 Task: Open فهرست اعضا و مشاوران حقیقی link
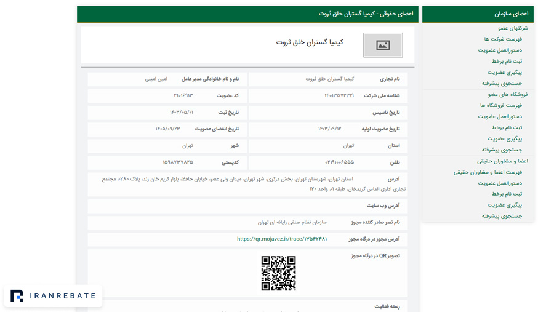point(488,172)
